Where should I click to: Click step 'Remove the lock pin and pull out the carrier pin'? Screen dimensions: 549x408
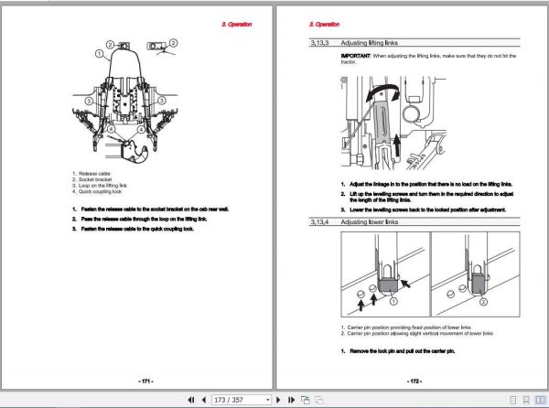tap(398, 351)
